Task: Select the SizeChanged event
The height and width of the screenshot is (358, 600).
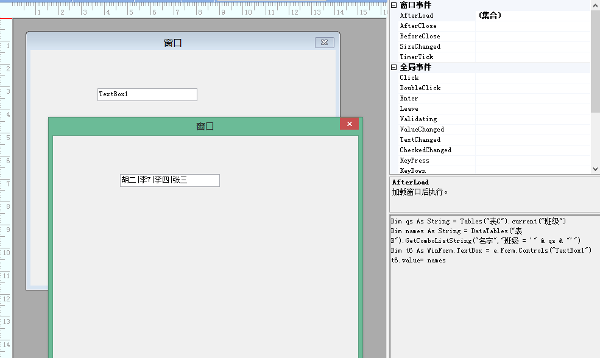Action: tap(420, 47)
